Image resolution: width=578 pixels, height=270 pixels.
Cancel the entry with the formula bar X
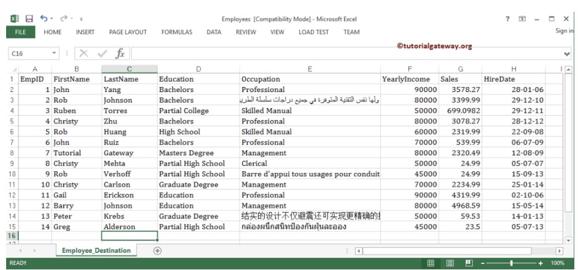click(84, 54)
